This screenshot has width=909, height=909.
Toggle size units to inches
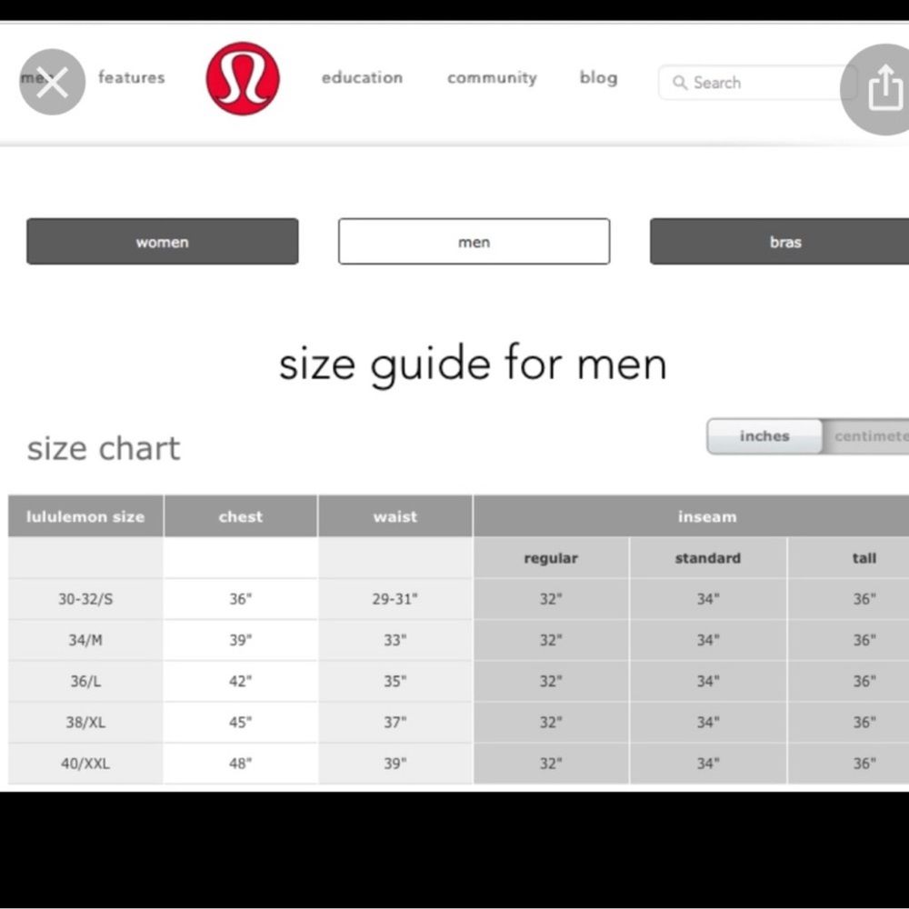coord(764,436)
